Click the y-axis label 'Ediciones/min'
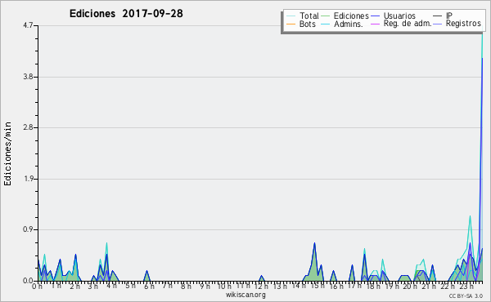Viewport: 491px width, 302px height. coord(7,153)
